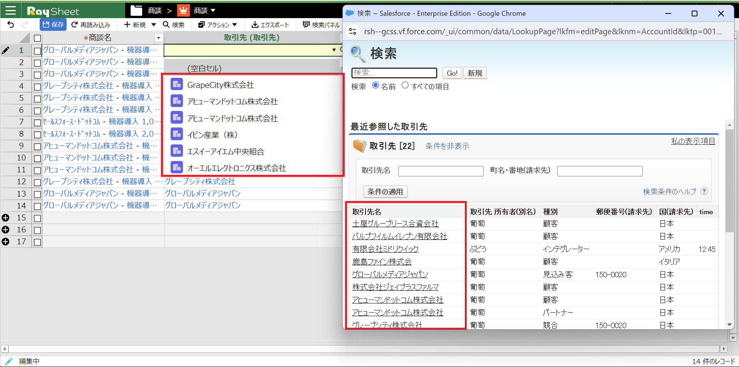
Task: Expand the 商談 view dropdown
Action: 213,10
